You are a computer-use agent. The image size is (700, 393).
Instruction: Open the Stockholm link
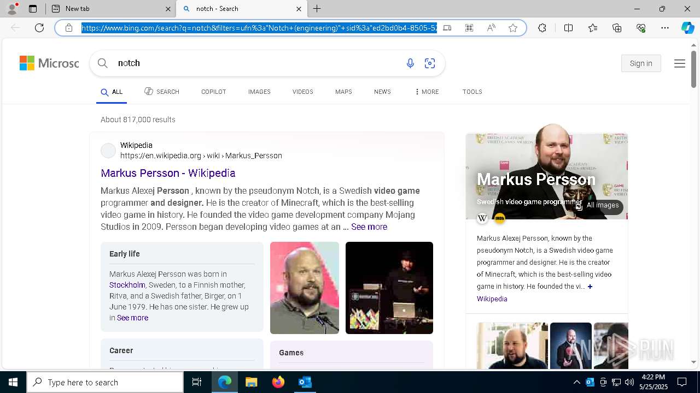pos(127,285)
